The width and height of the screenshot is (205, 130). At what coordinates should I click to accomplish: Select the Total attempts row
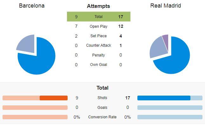pyautogui.click(x=99, y=17)
